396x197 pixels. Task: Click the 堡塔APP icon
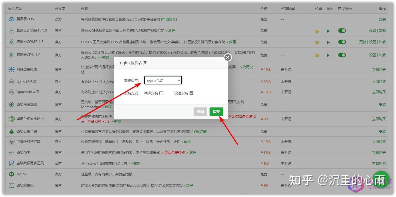[x=11, y=152]
